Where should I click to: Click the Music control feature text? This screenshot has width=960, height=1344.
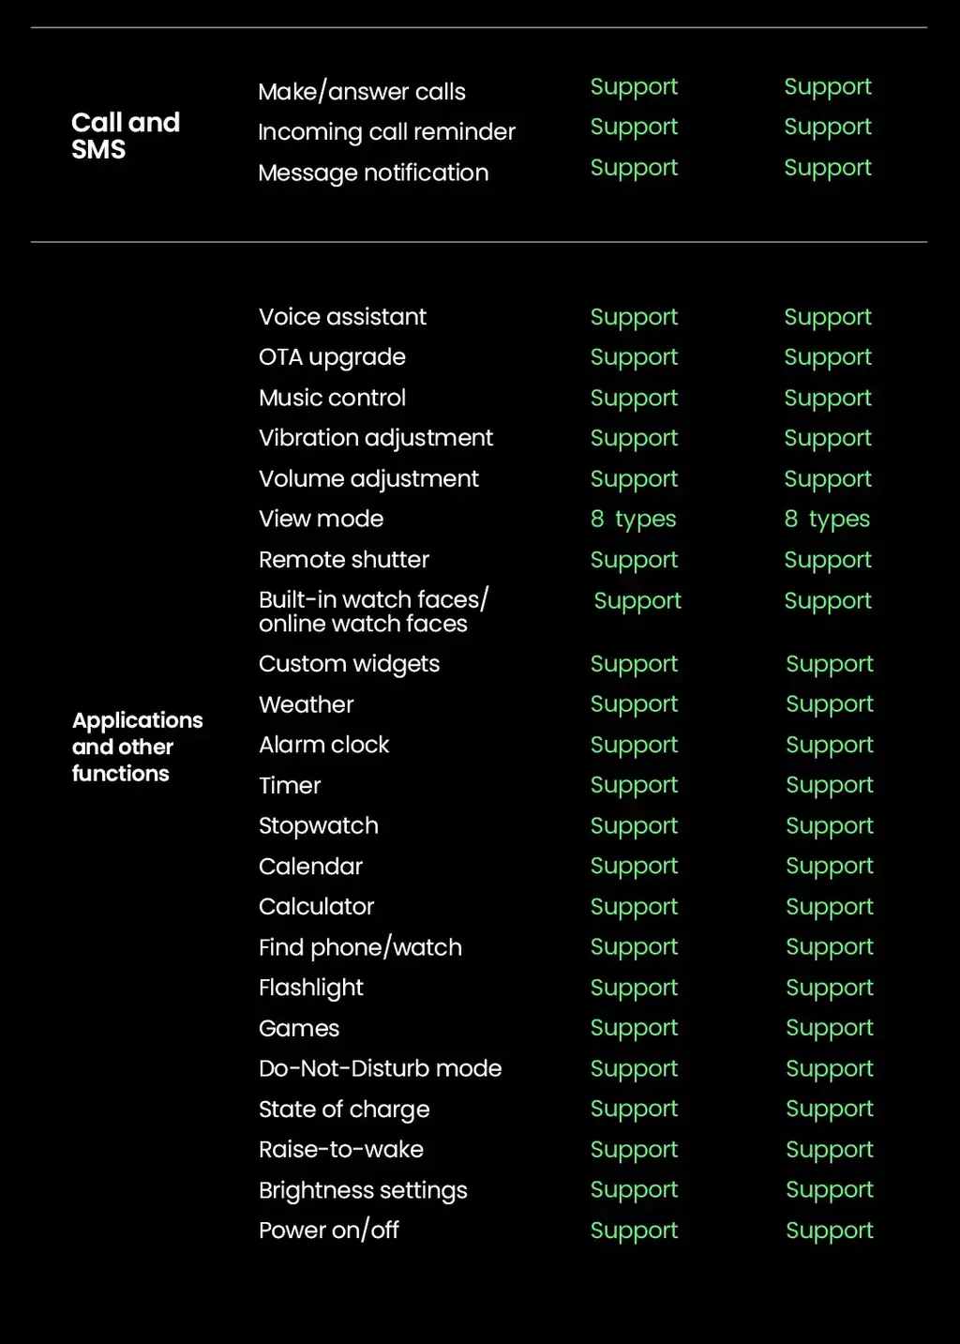coord(332,398)
